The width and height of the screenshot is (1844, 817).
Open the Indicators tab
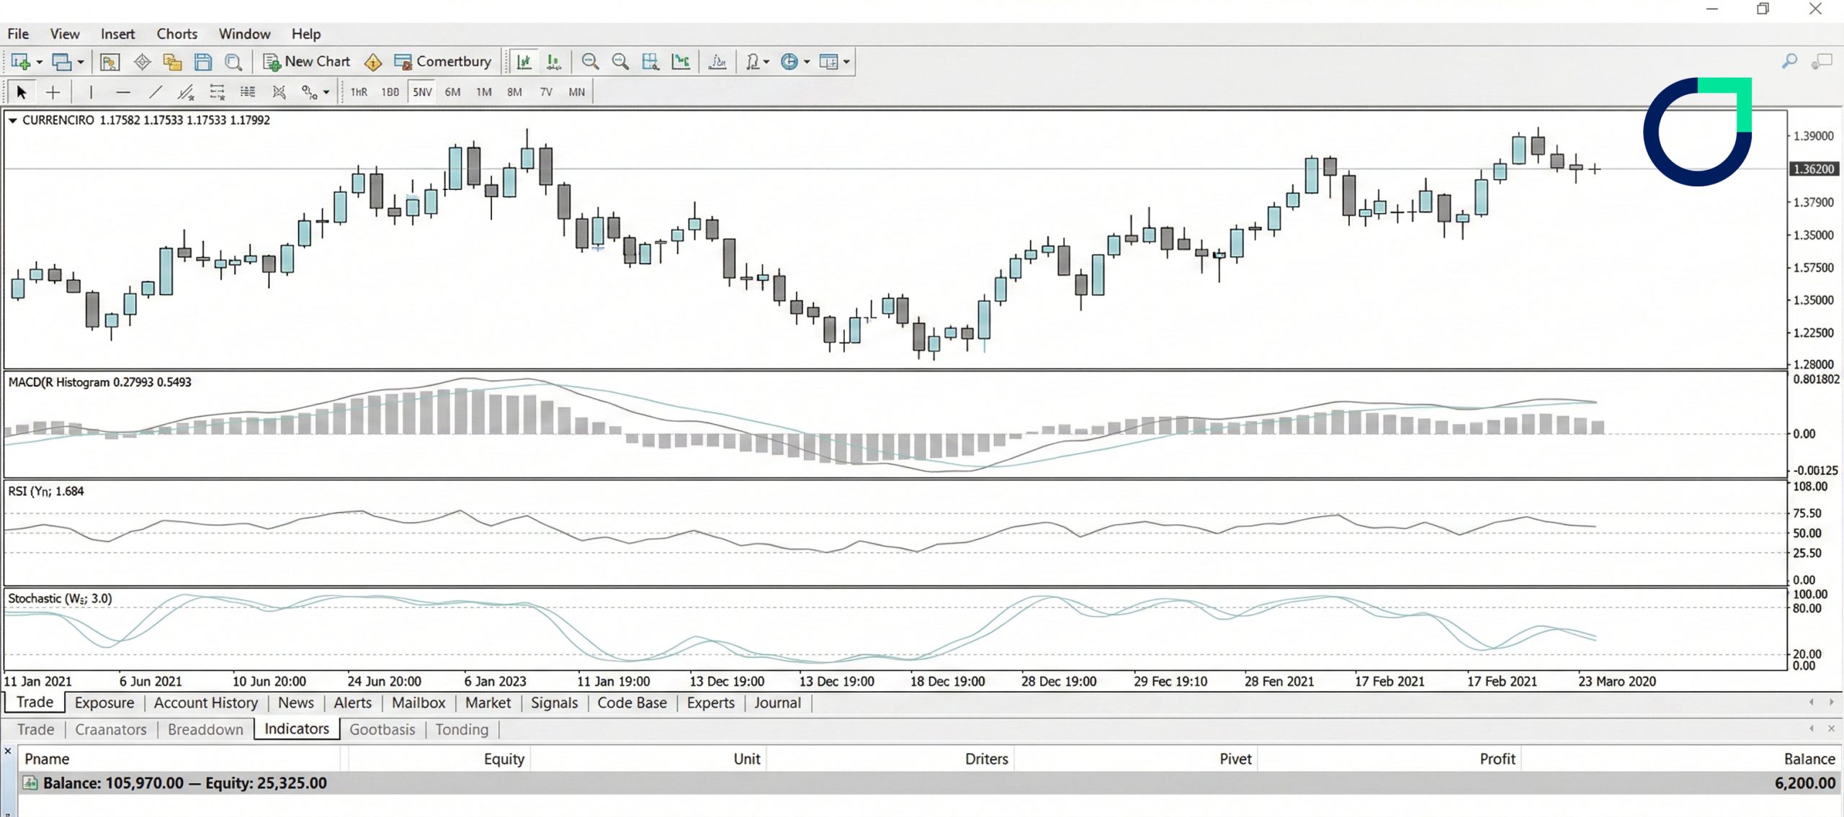click(x=296, y=728)
